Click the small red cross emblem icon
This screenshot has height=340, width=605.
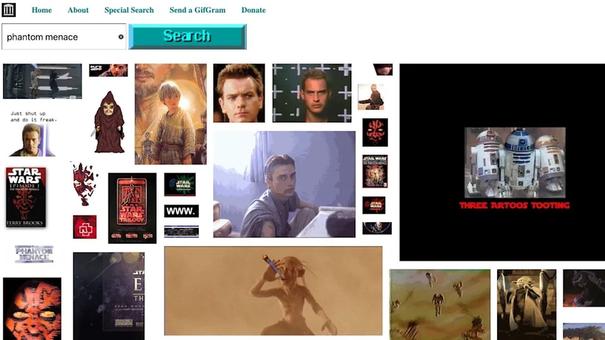coord(85,227)
